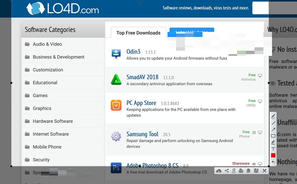
Task: Open the Customization category
Action: pos(48,70)
